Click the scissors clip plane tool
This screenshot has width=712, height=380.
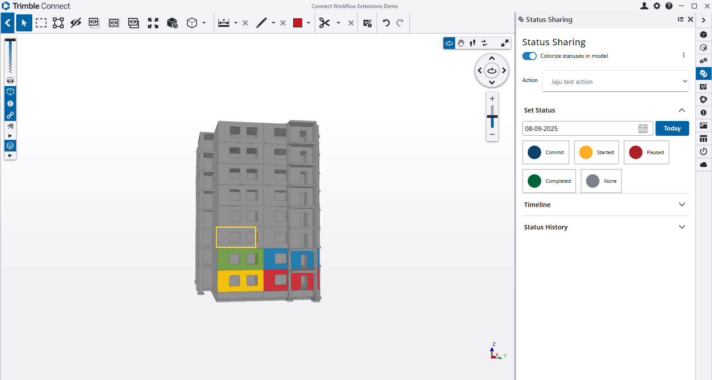coord(325,23)
